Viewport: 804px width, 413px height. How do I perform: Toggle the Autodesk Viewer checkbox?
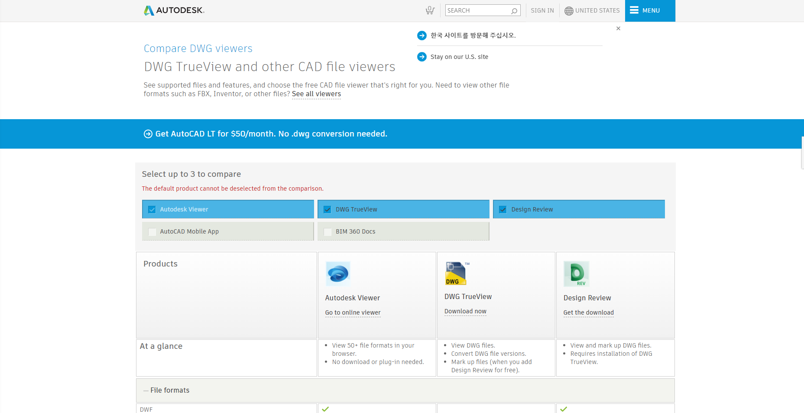[152, 210]
